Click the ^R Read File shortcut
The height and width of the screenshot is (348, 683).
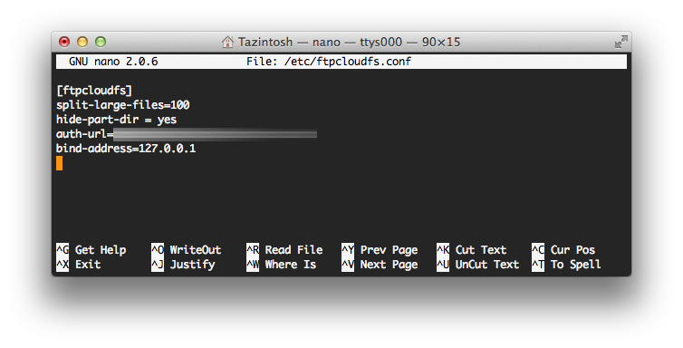point(284,250)
